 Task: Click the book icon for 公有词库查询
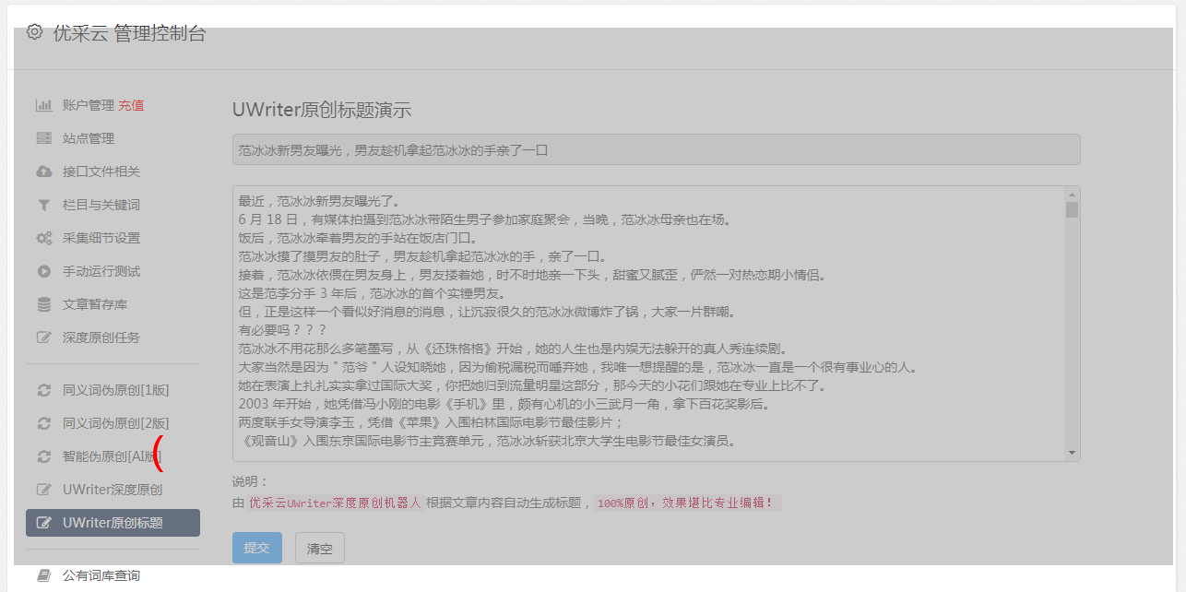[43, 575]
